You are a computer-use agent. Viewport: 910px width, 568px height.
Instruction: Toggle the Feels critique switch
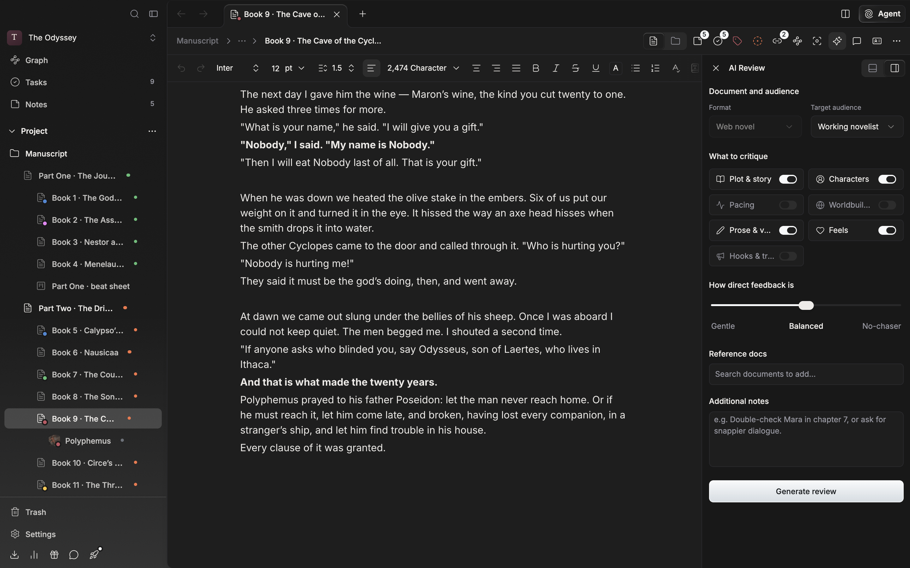click(887, 230)
